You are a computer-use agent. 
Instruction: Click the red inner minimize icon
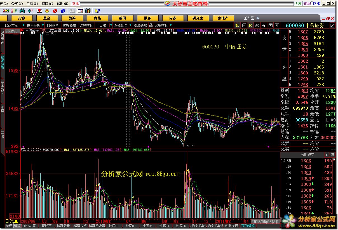click(x=323, y=20)
